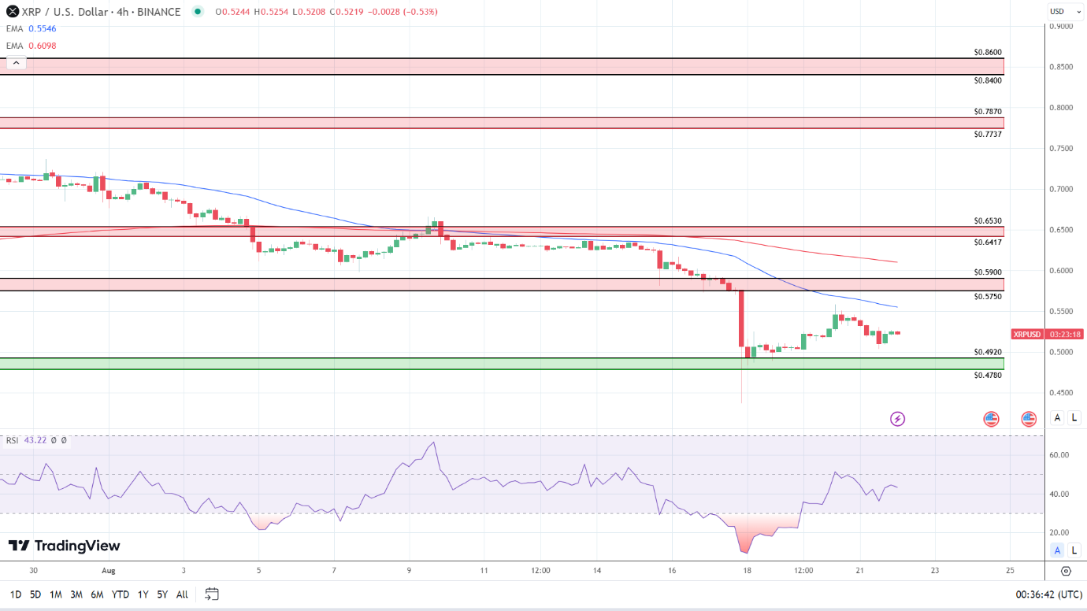Select the green support zone rectangle
Screen dimensions: 1087x611
click(x=502, y=364)
